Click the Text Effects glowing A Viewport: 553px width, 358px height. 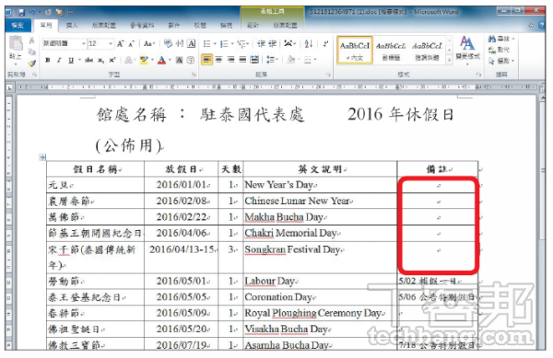(x=128, y=60)
